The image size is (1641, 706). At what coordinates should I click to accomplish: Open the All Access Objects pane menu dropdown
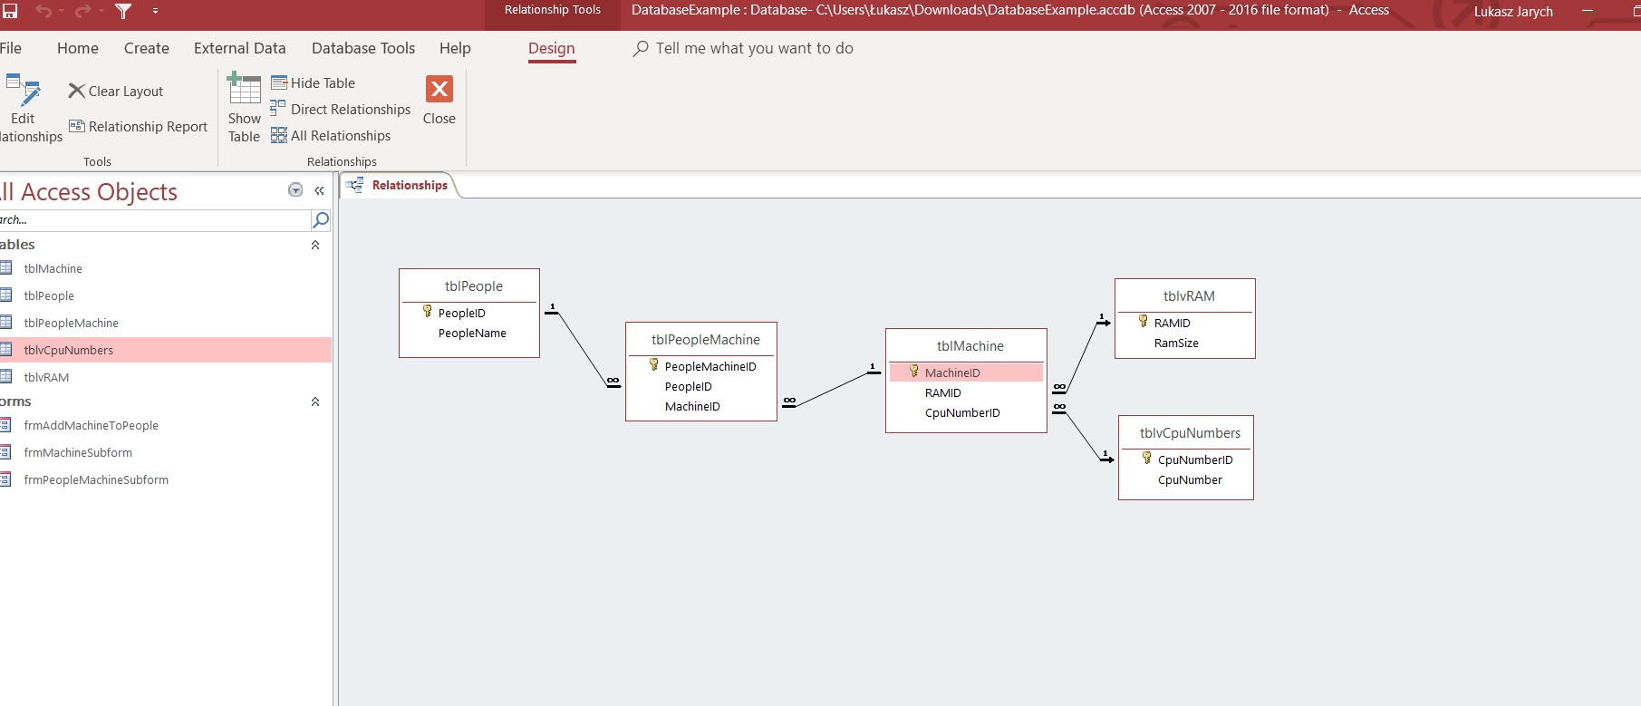tap(295, 189)
